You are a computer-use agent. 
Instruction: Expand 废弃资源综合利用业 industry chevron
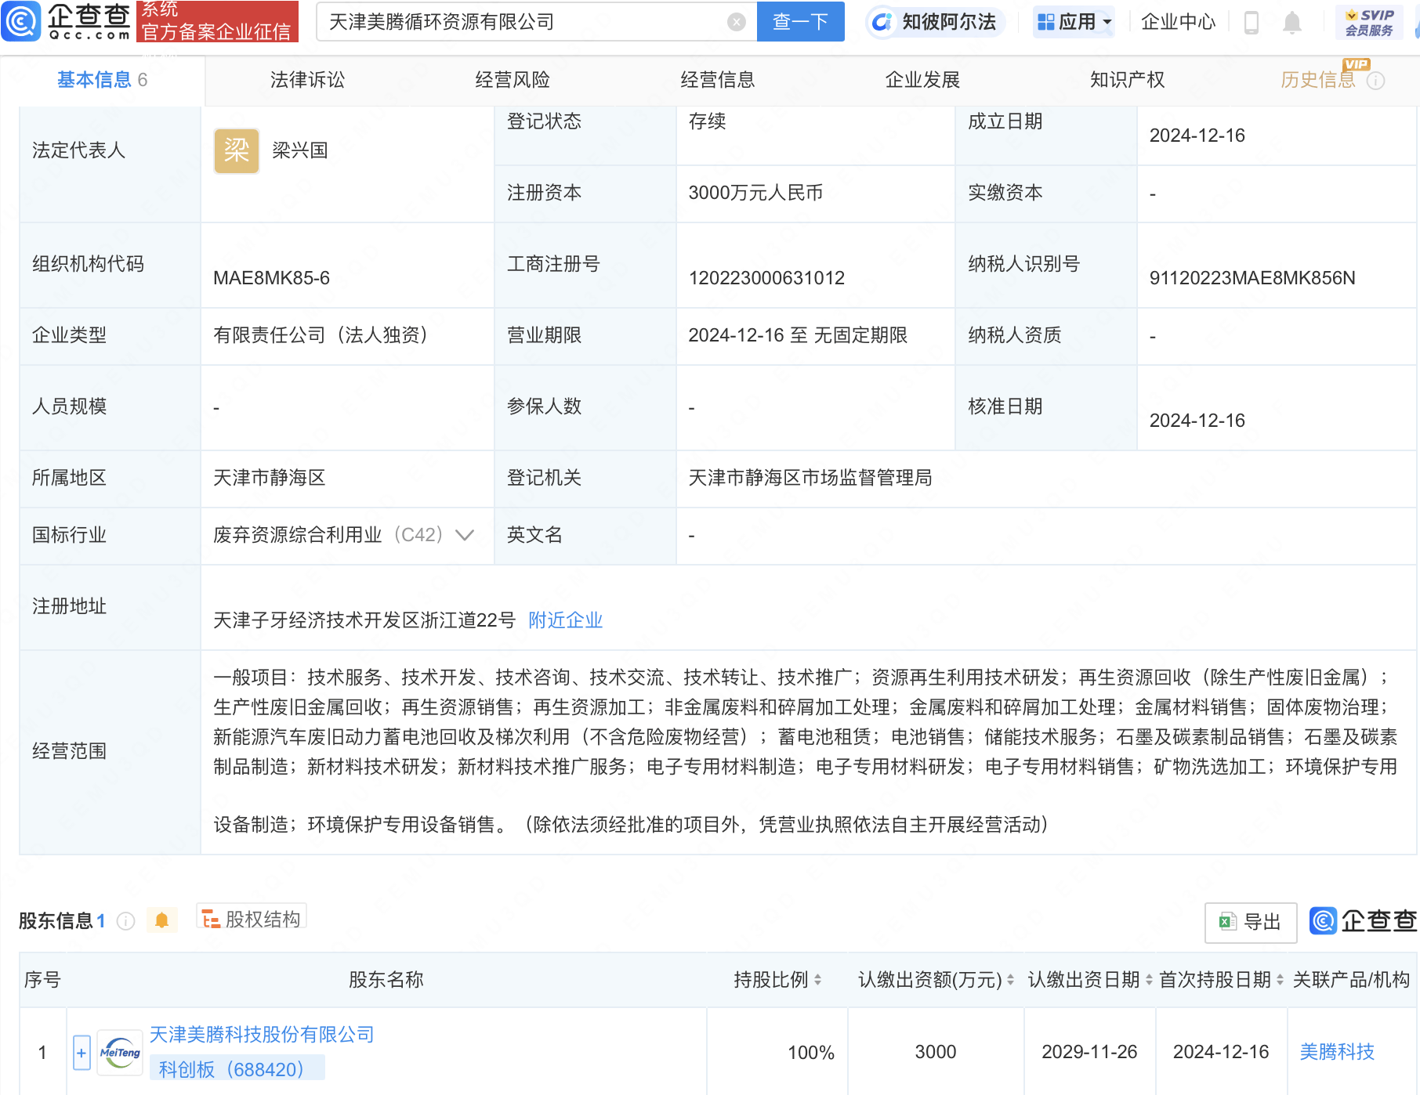point(465,535)
